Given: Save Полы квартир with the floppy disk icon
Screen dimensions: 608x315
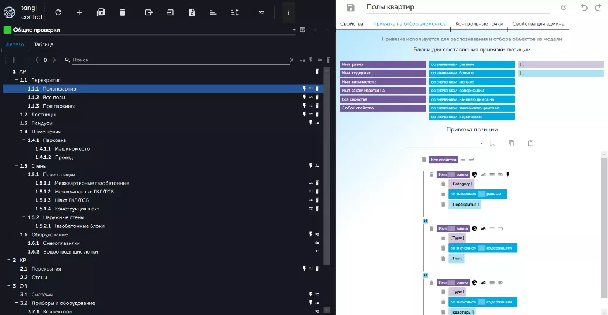Looking at the screenshot, I should (351, 8).
